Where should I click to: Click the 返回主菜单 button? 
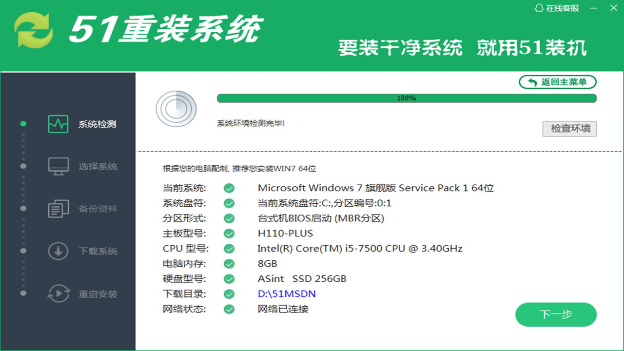557,82
